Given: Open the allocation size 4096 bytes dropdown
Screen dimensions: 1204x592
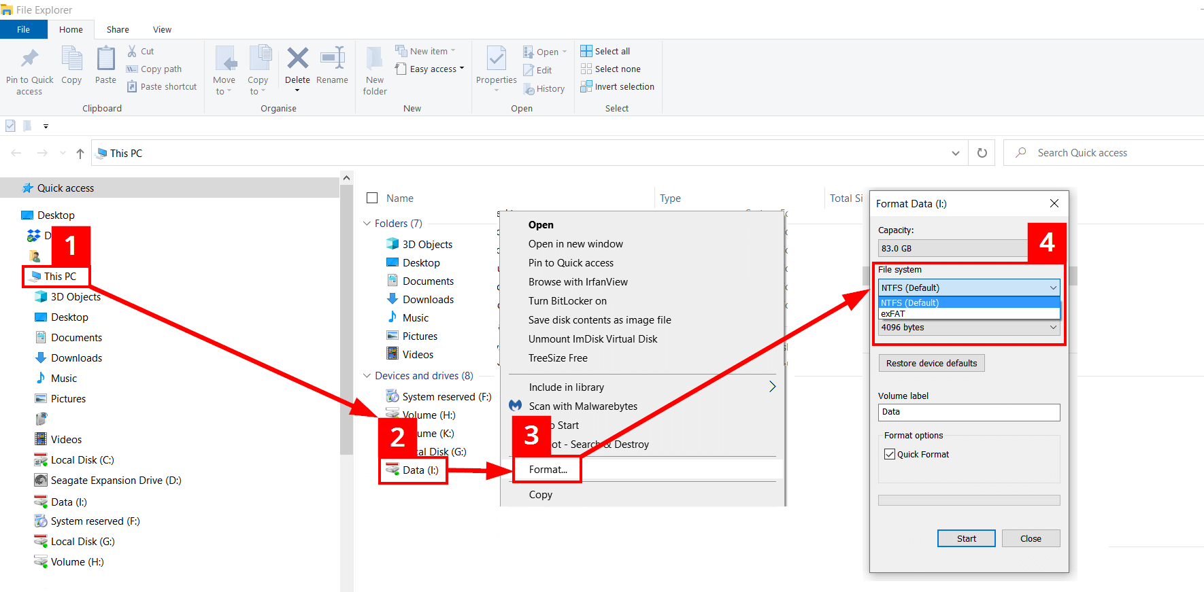Looking at the screenshot, I should [969, 328].
